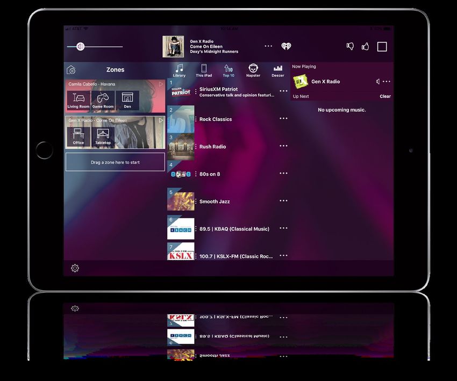
Task: Select the Den zone
Action: [x=127, y=100]
